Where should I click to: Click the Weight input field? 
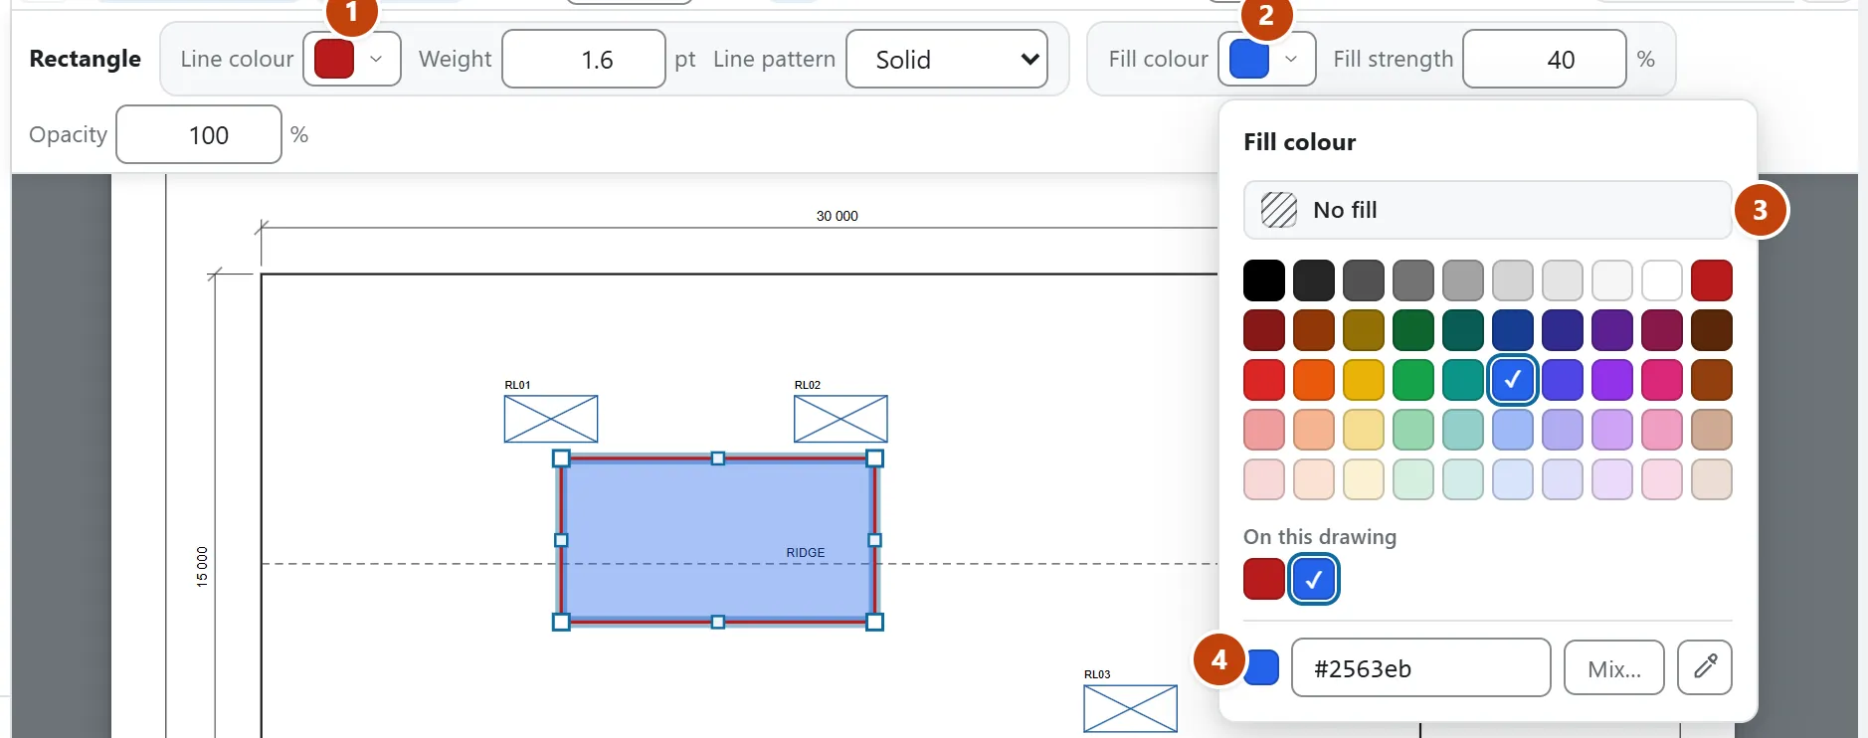point(583,59)
